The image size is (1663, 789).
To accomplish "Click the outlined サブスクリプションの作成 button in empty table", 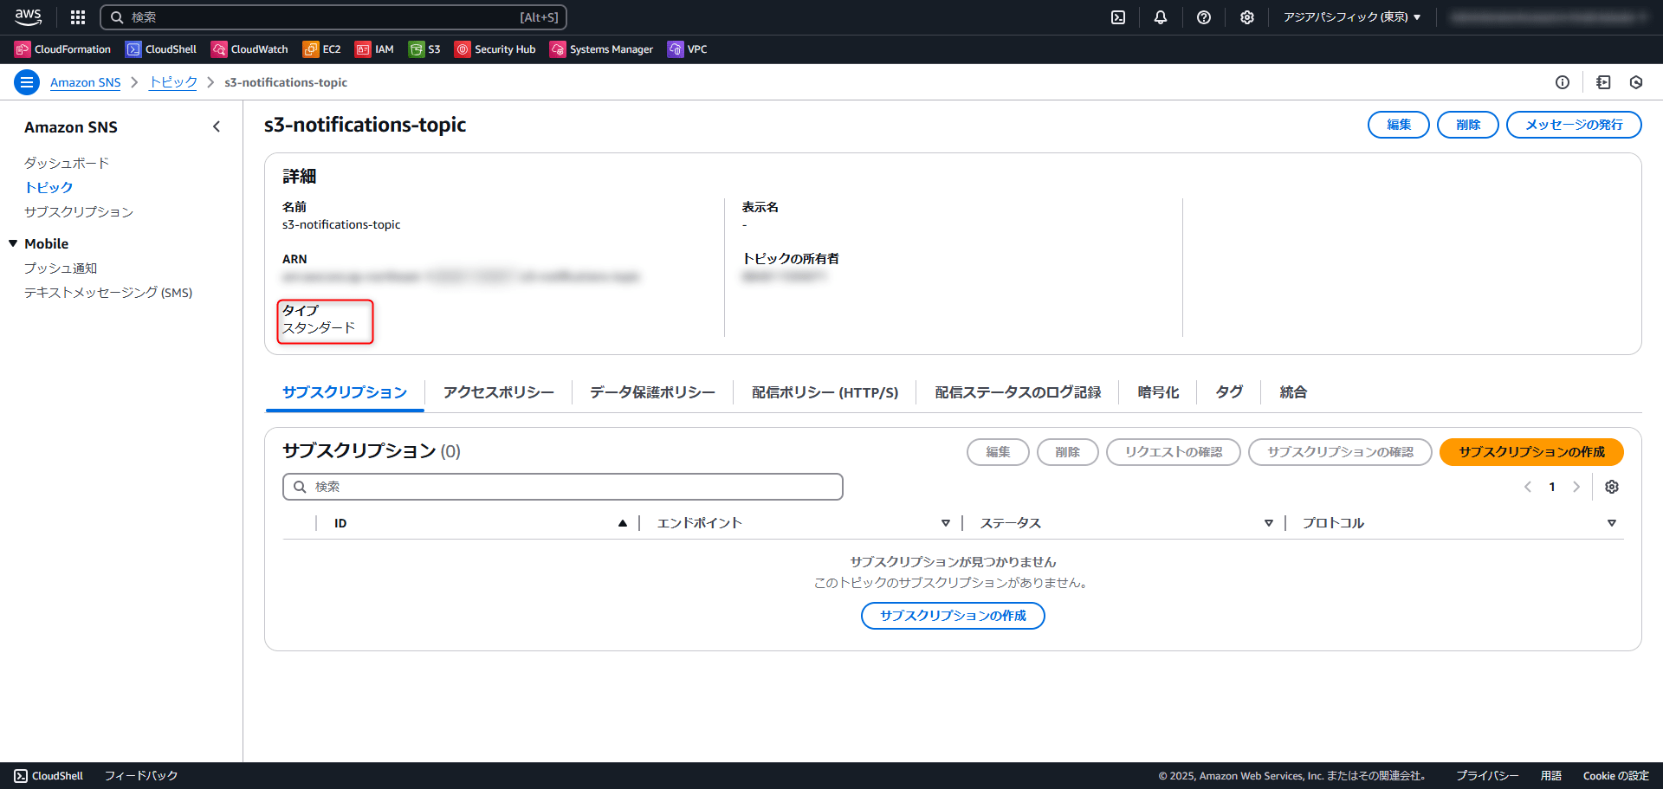I will 953,616.
